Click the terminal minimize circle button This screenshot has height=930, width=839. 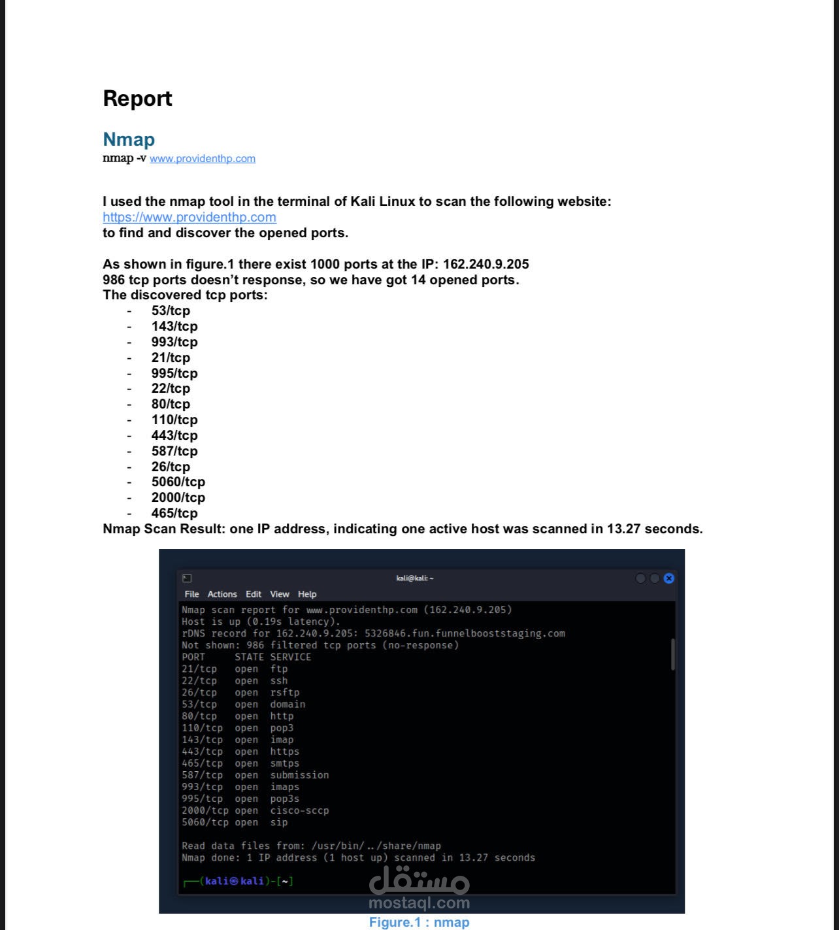(640, 578)
